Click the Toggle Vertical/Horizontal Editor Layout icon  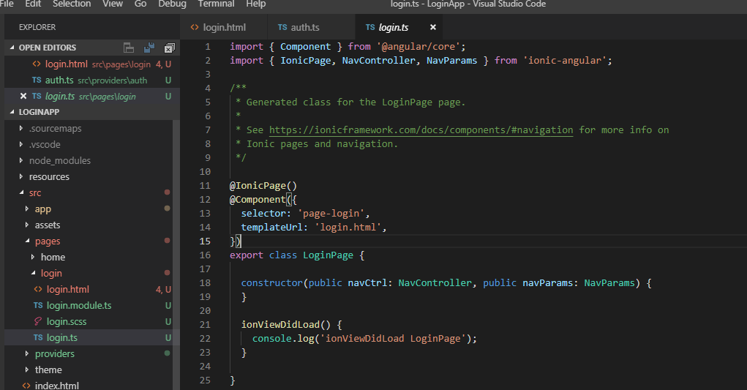click(x=129, y=48)
